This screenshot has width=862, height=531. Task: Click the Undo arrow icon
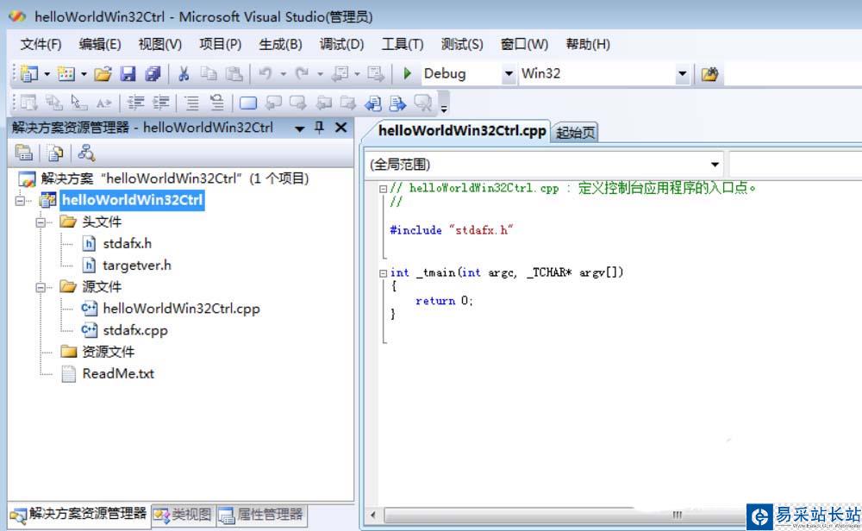[265, 73]
